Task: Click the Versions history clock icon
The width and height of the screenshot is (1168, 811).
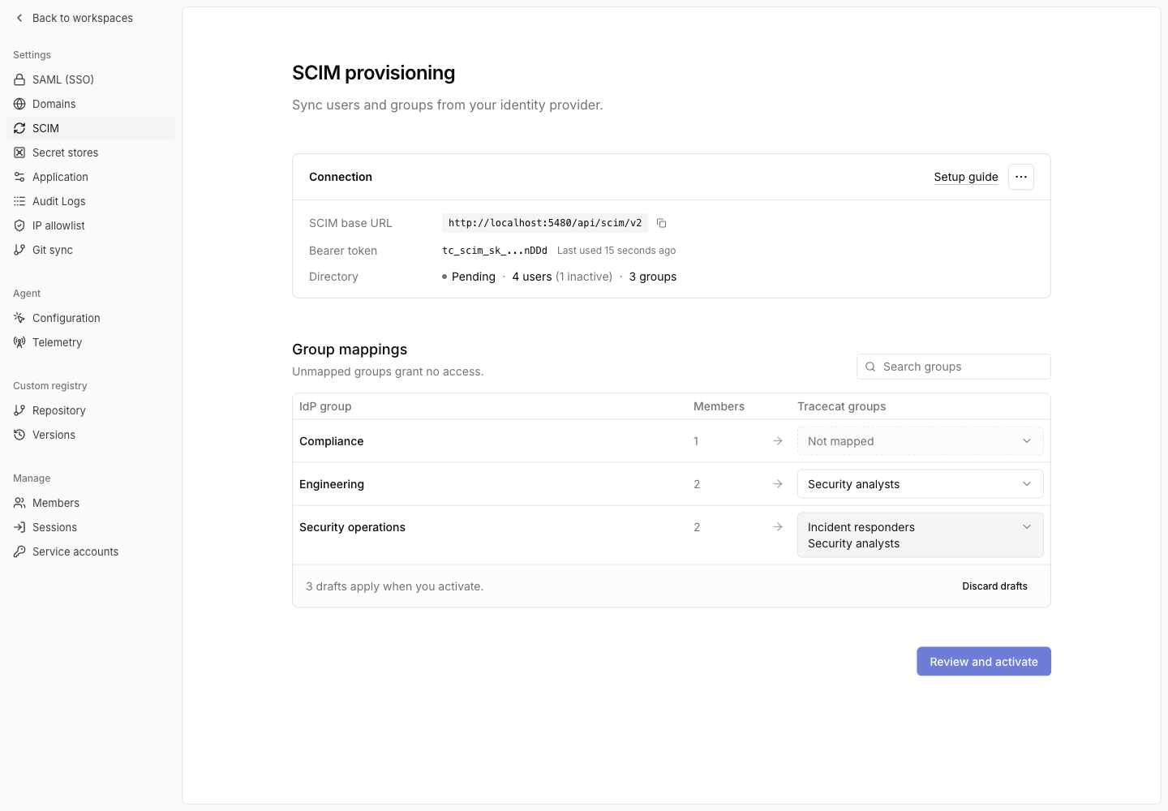Action: [19, 435]
